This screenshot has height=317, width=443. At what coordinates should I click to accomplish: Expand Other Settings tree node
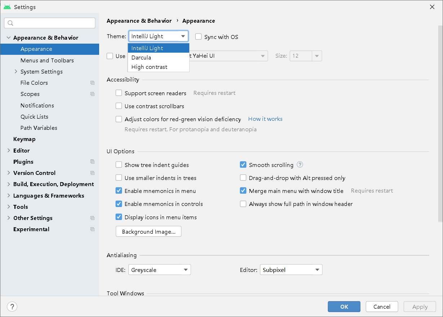9,218
